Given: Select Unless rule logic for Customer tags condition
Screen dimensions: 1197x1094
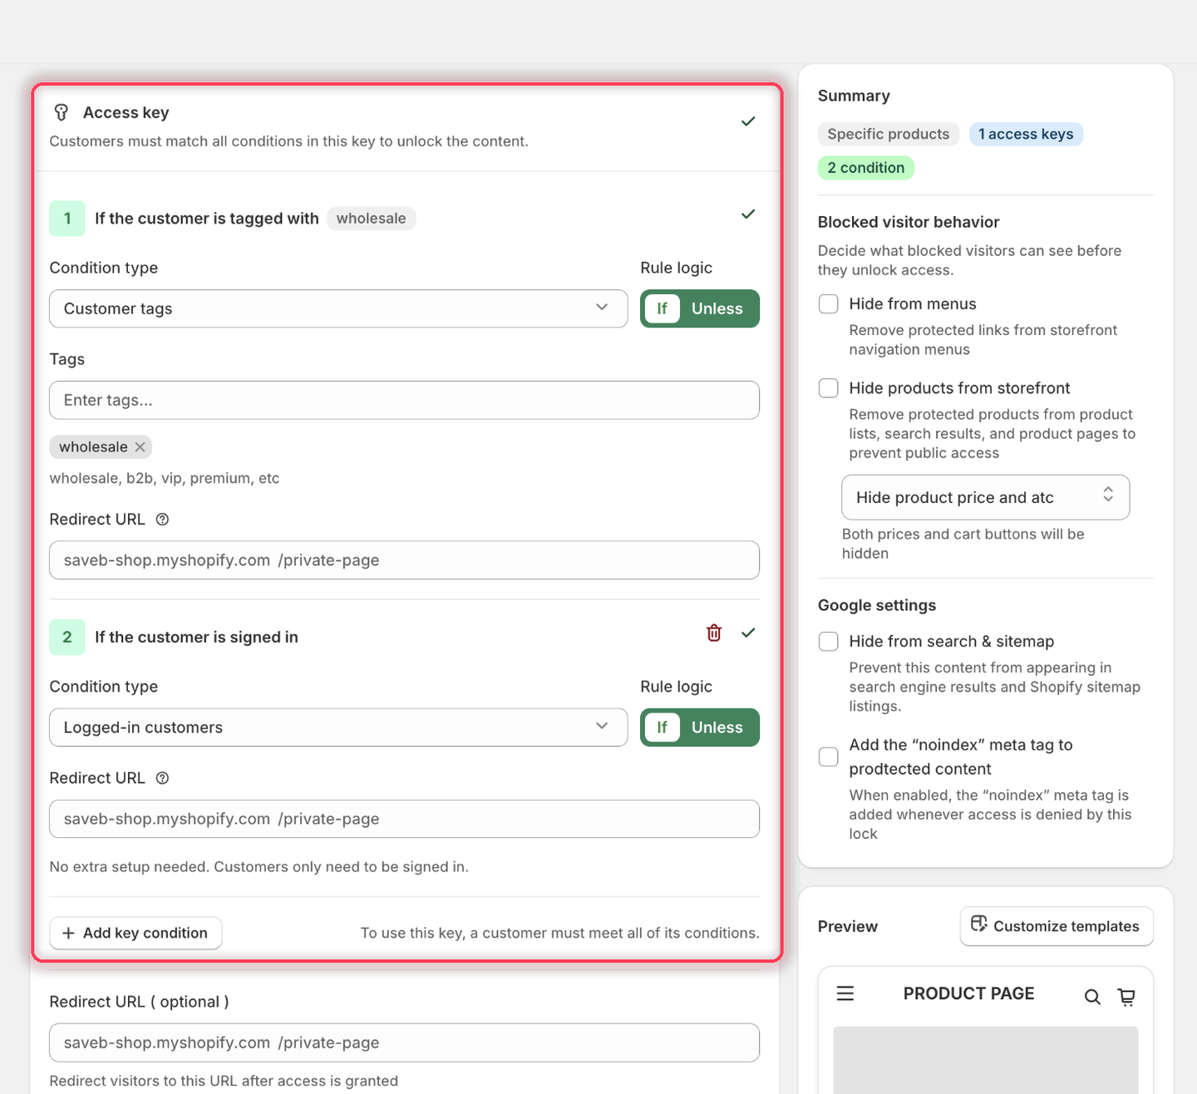Looking at the screenshot, I should click(x=717, y=308).
